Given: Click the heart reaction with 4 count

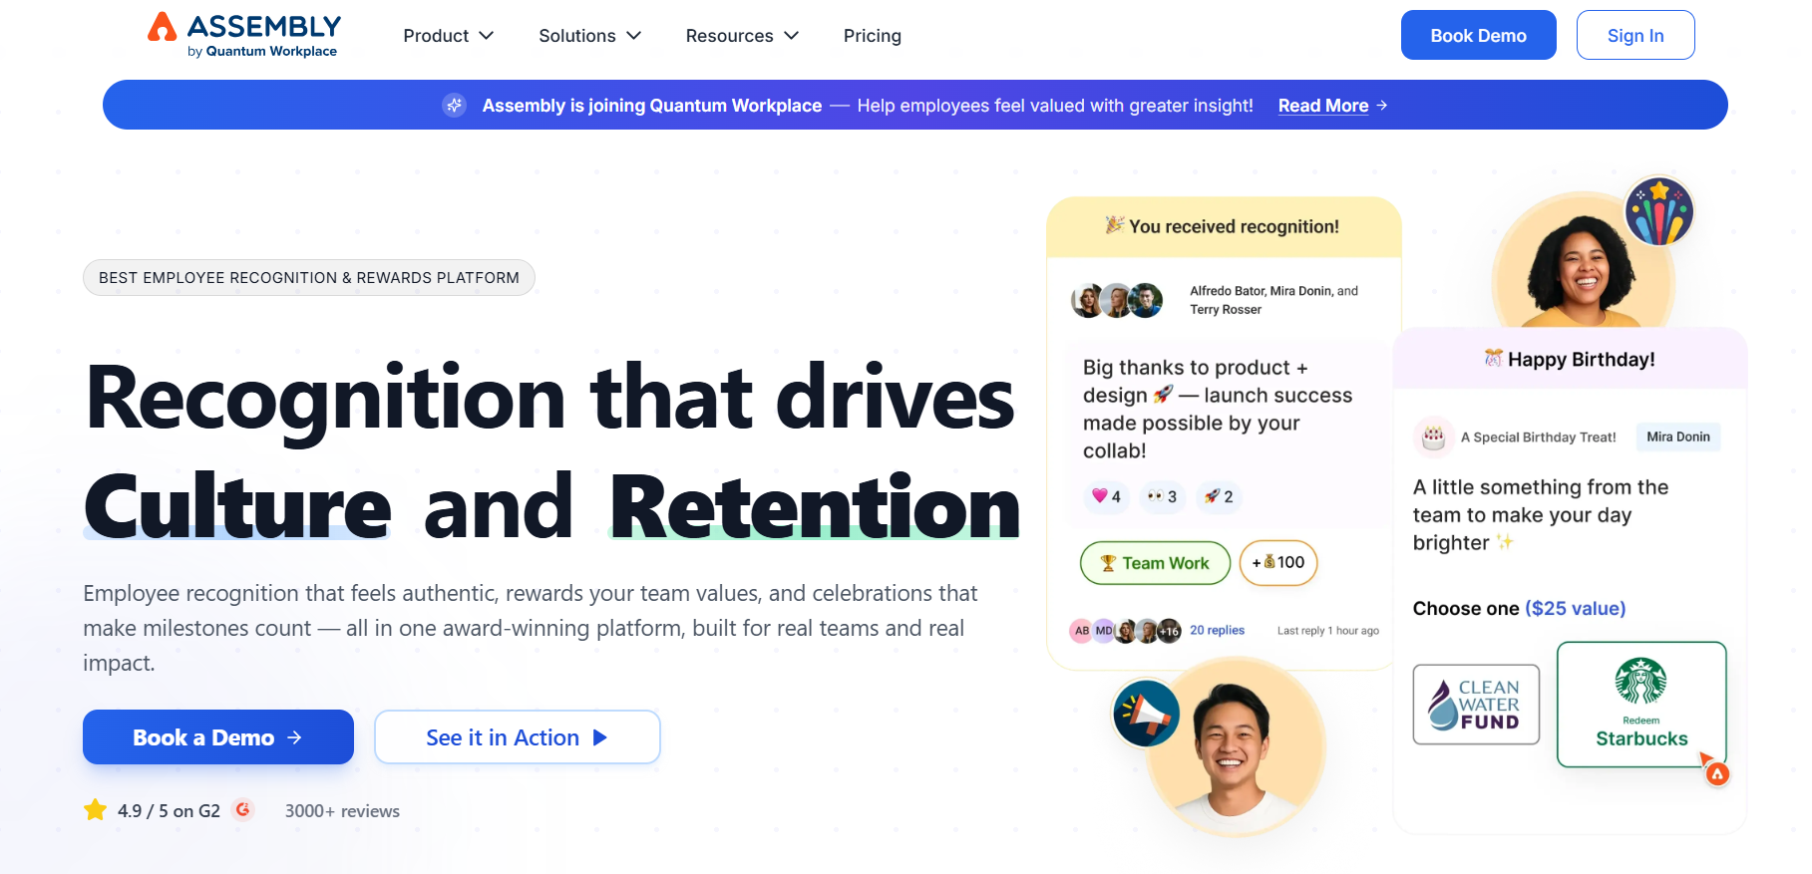Looking at the screenshot, I should 1106,496.
